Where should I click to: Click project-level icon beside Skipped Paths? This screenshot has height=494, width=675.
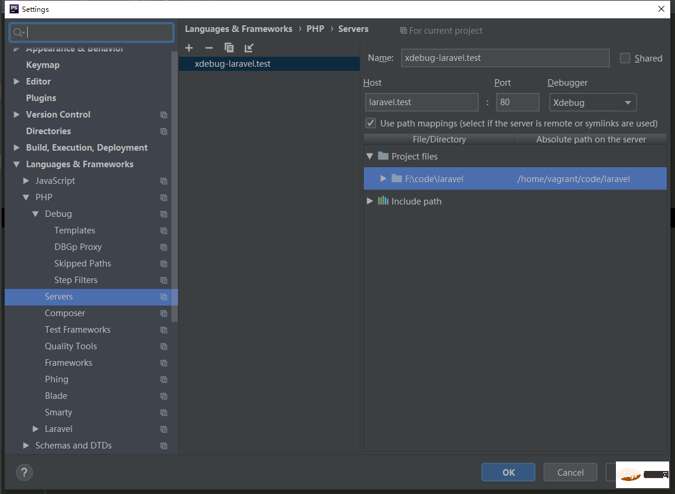(x=164, y=264)
